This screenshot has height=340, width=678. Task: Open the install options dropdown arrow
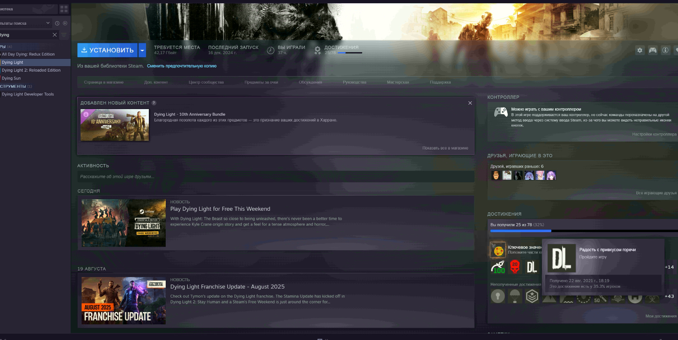point(142,50)
